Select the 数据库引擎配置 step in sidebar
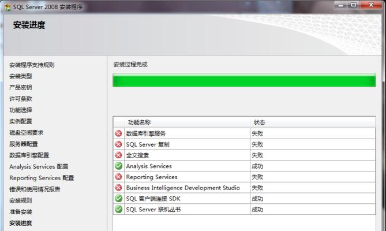386x231 pixels. [29, 155]
